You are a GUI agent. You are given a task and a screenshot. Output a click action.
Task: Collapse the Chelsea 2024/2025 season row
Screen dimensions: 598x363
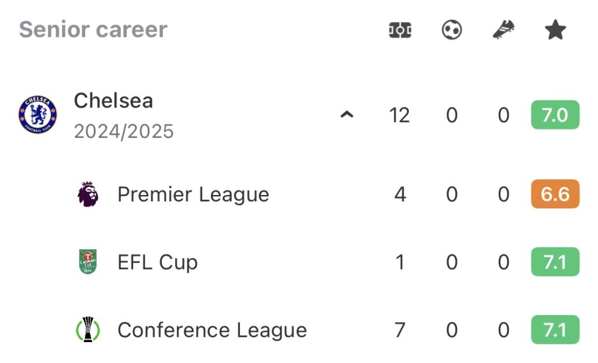(x=347, y=115)
